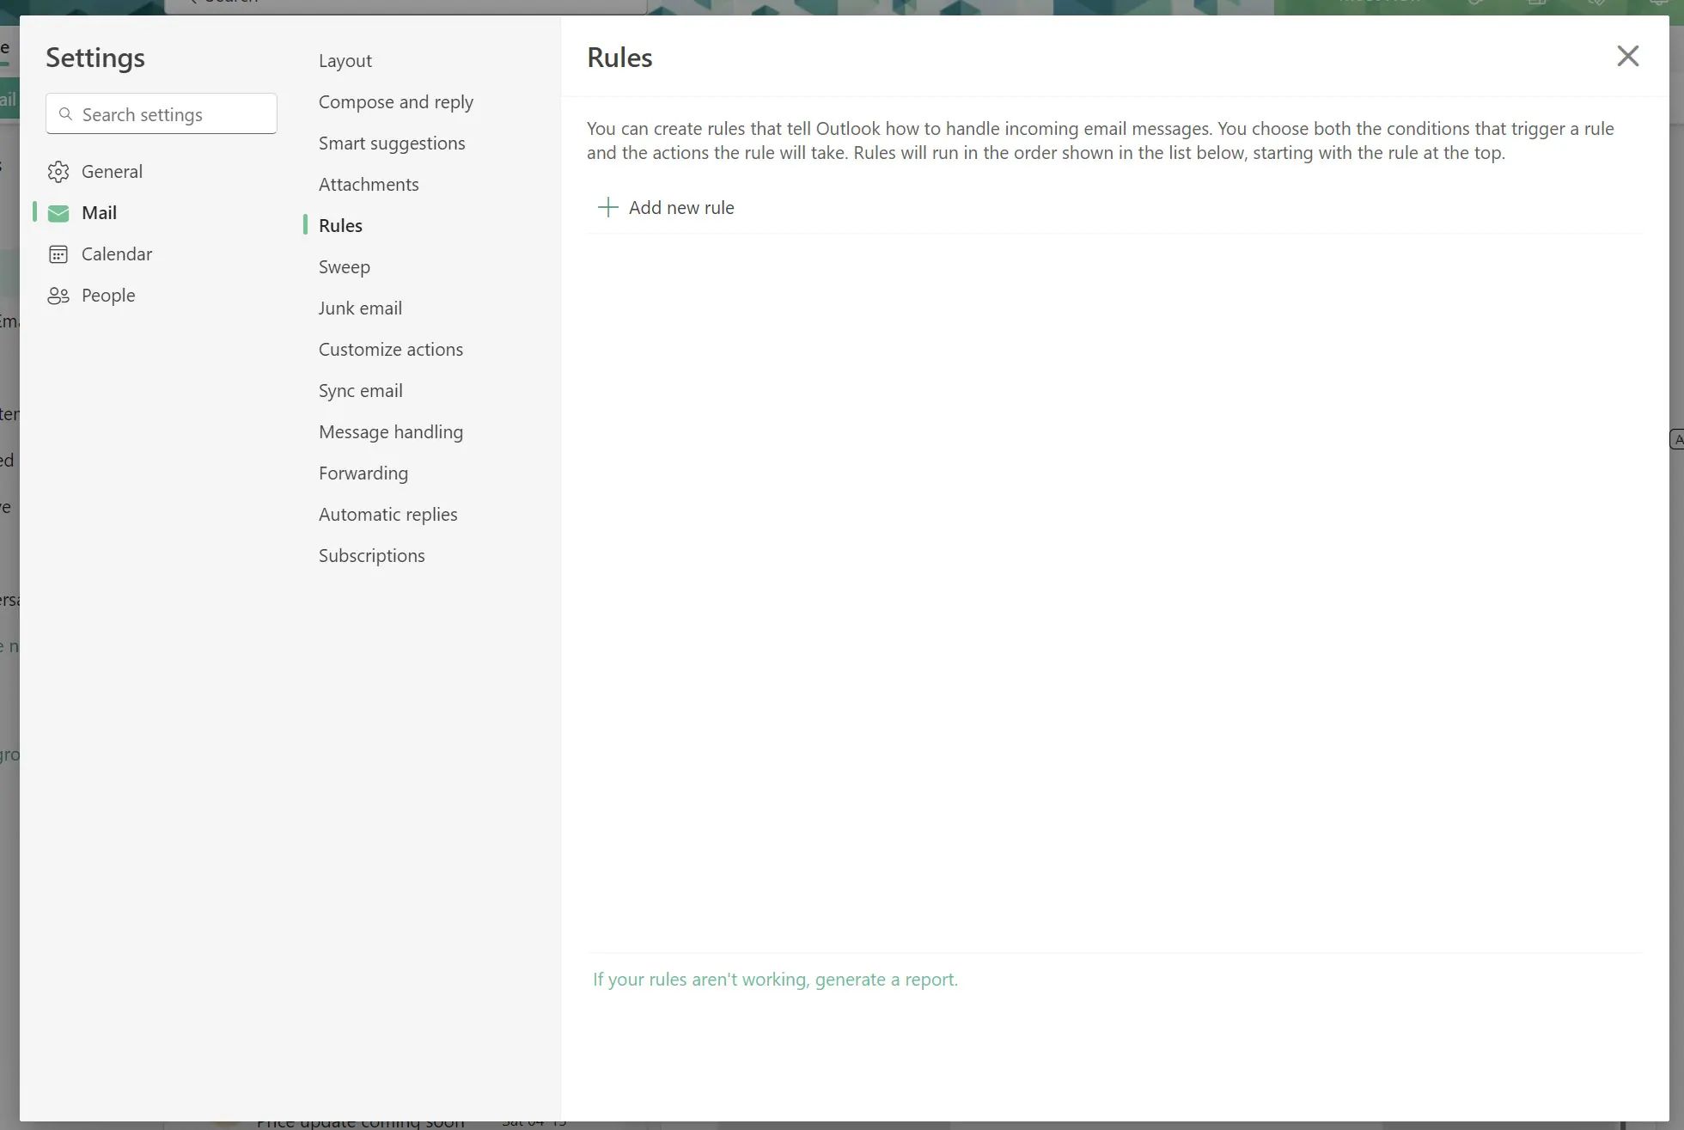The width and height of the screenshot is (1684, 1130).
Task: Select Sync email option
Action: click(360, 391)
